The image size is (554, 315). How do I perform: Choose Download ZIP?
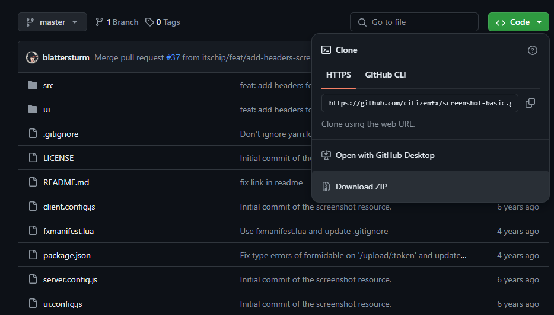(x=431, y=187)
